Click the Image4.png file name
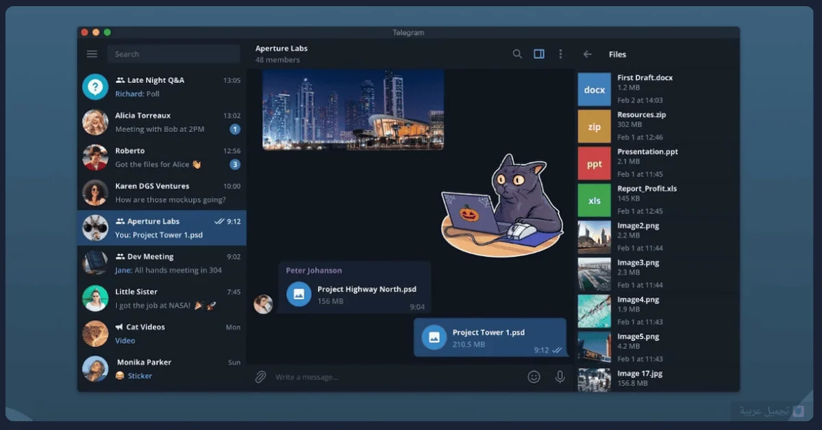 [x=638, y=300]
